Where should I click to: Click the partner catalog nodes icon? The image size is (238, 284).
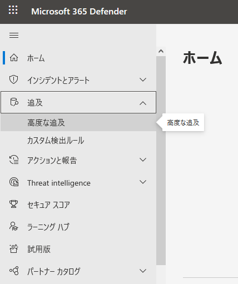14,271
